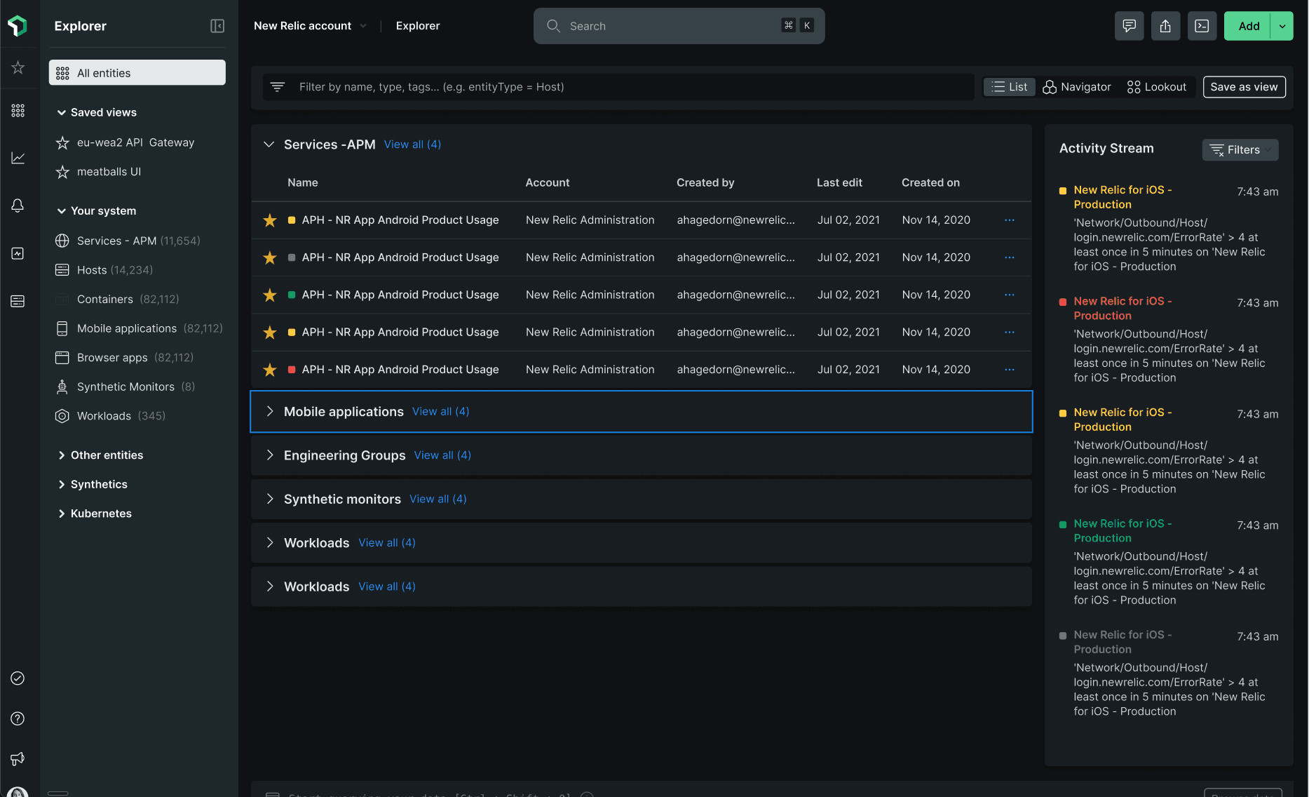Open first New Relic for iOS activity
The image size is (1309, 797).
[1123, 197]
